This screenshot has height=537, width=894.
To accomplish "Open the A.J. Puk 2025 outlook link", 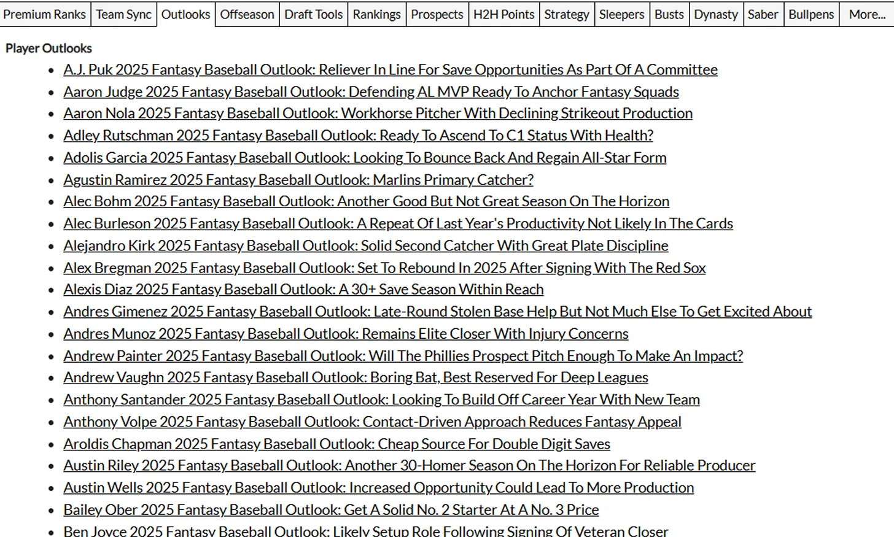I will [x=390, y=70].
